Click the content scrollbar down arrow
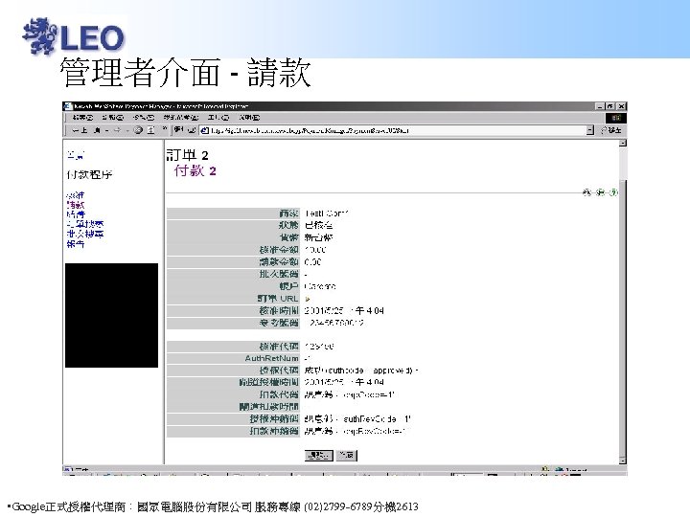The width and height of the screenshot is (690, 517). [x=622, y=461]
